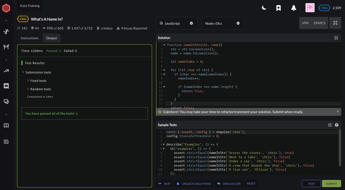Image resolution: width=345 pixels, height=190 pixels.
Task: Click the 'Test Results:' heading
Action: [35, 63]
